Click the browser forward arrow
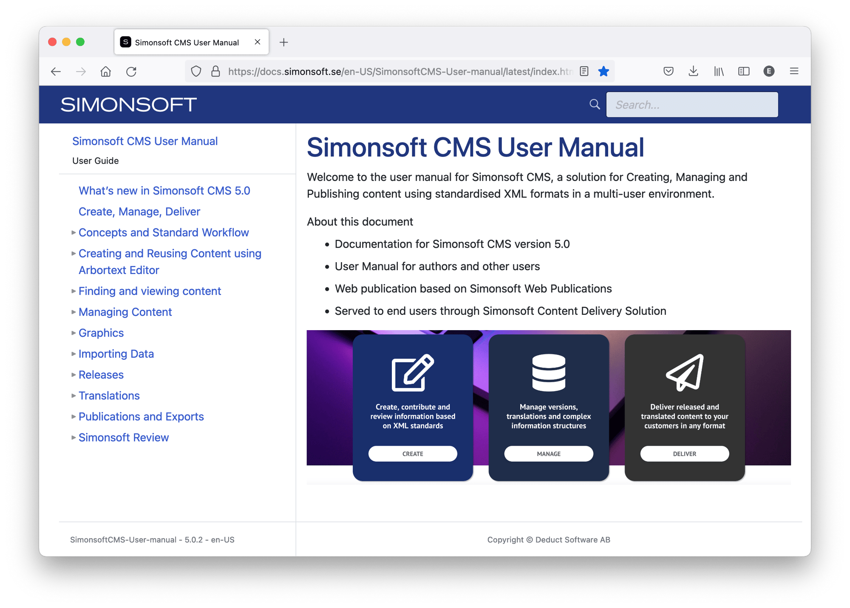Screen dimensions: 850x608 (x=81, y=71)
